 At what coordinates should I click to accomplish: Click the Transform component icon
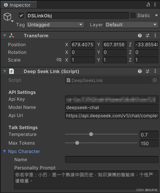coord(12,35)
